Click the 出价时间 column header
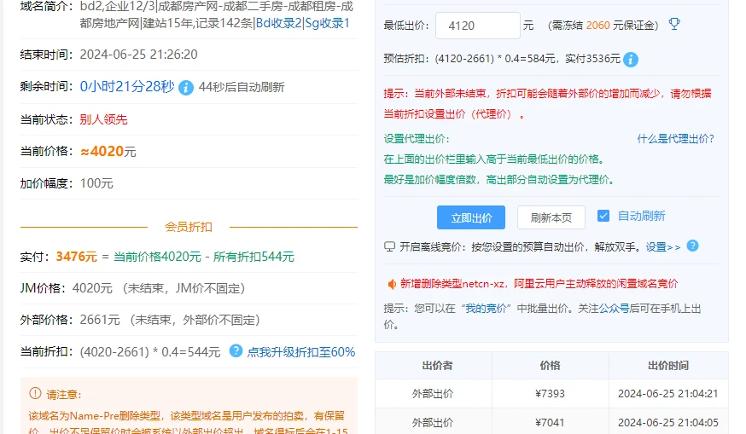 pyautogui.click(x=667, y=365)
